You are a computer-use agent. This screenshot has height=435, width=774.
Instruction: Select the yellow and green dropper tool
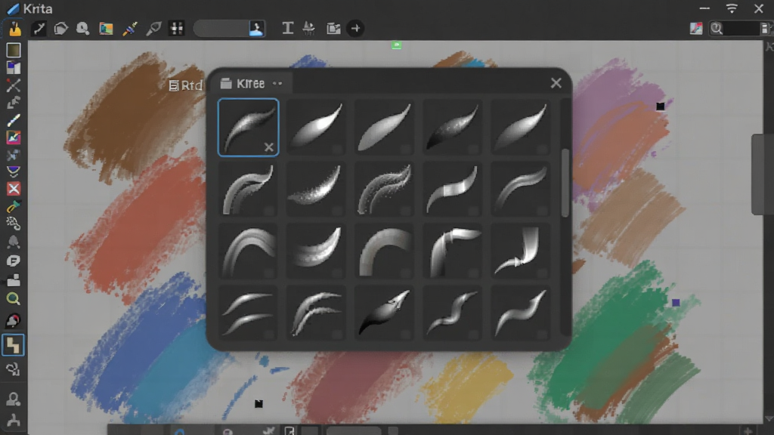tap(14, 206)
